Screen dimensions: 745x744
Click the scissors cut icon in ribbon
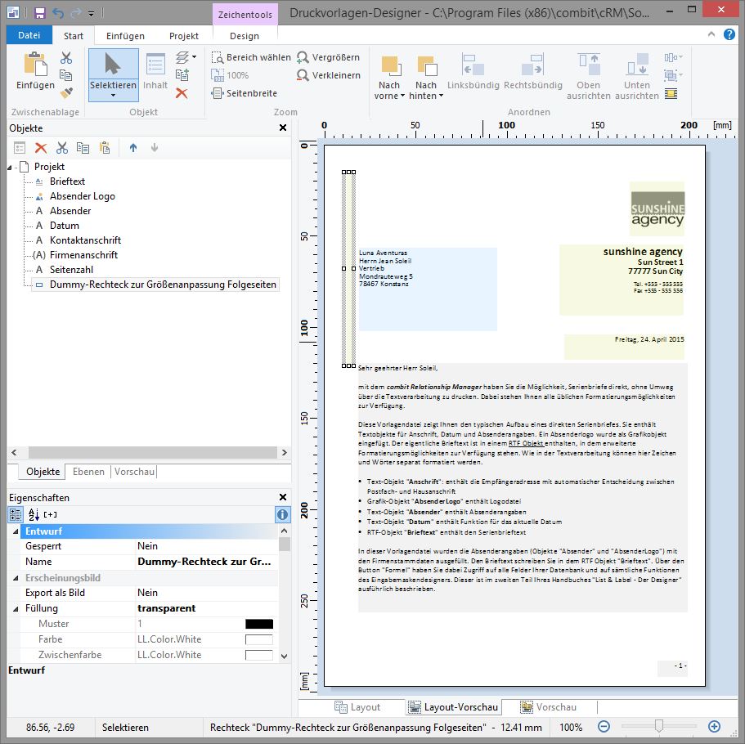pos(66,58)
